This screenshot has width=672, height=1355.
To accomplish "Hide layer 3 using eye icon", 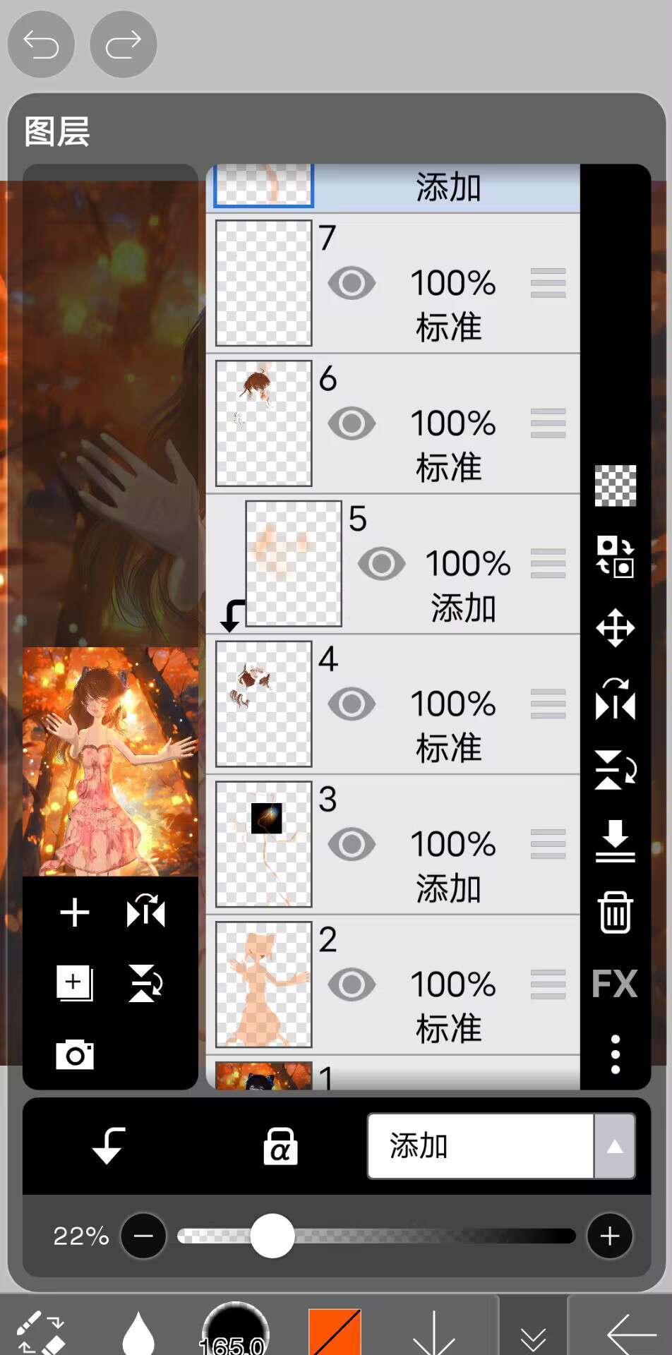I will (352, 845).
